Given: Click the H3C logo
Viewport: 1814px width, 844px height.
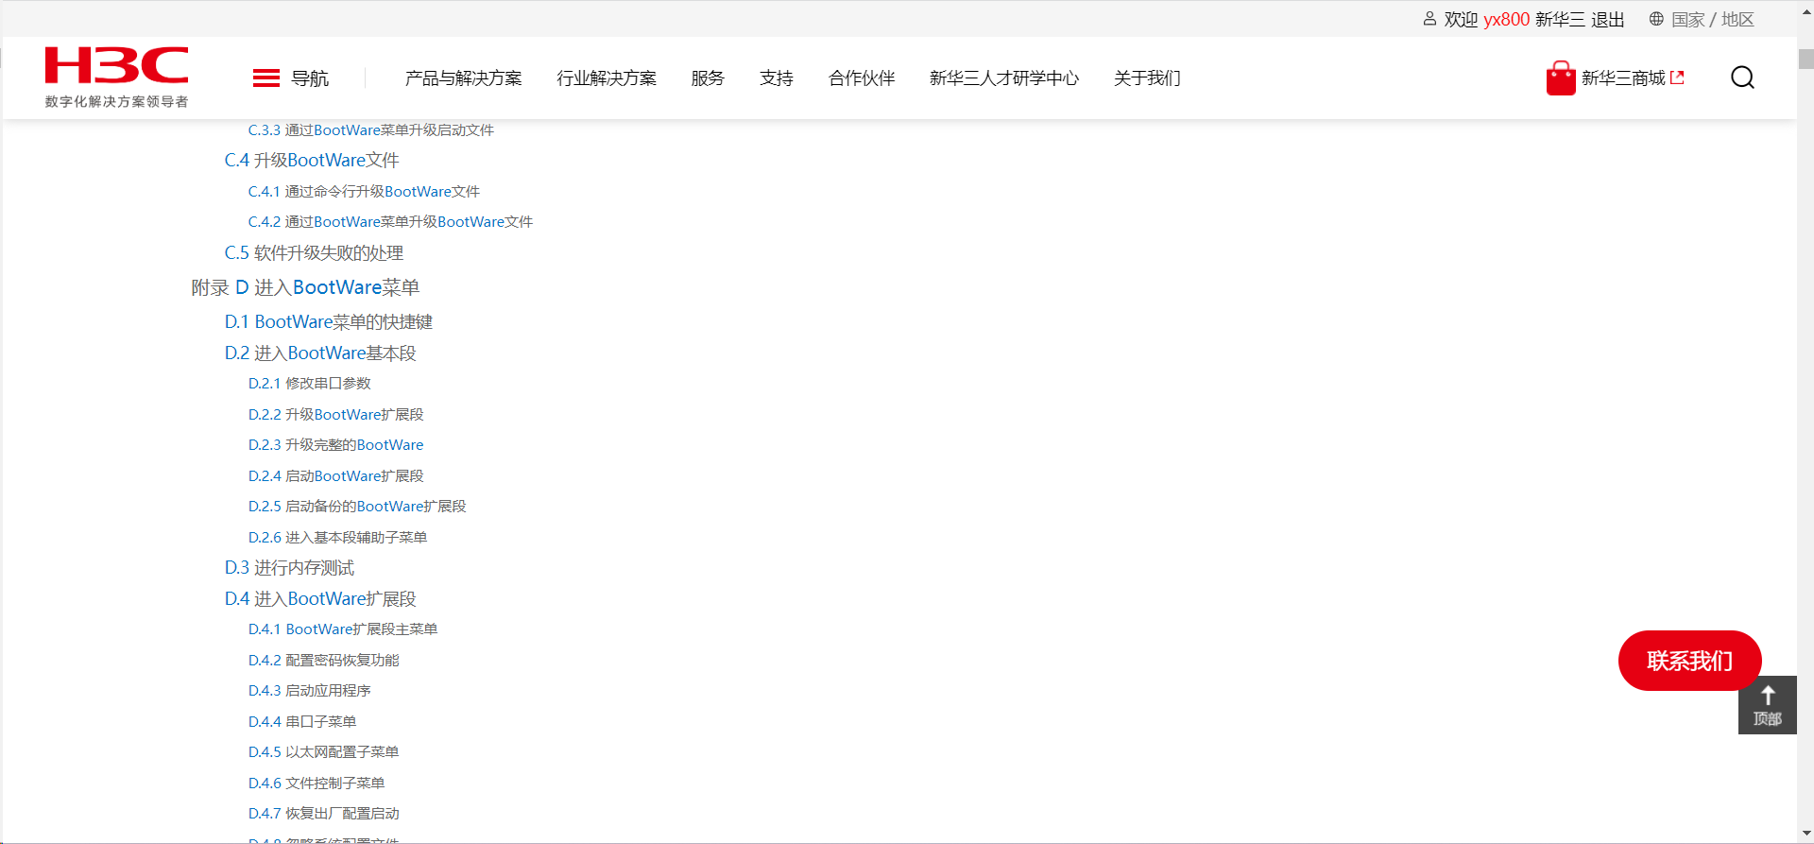Looking at the screenshot, I should [116, 77].
